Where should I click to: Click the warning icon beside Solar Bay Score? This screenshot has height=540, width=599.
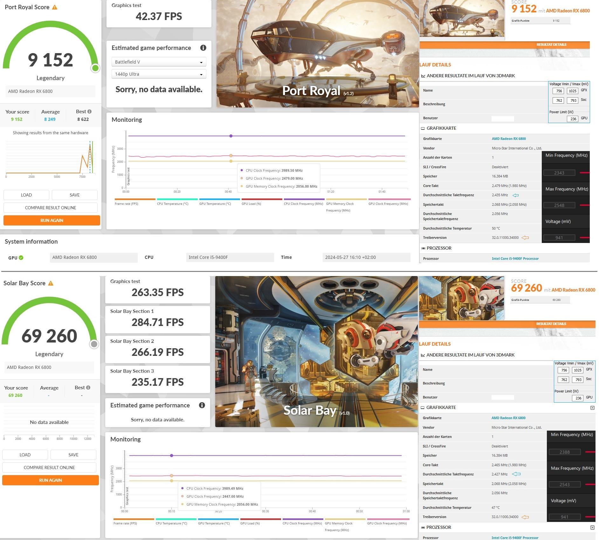click(51, 283)
